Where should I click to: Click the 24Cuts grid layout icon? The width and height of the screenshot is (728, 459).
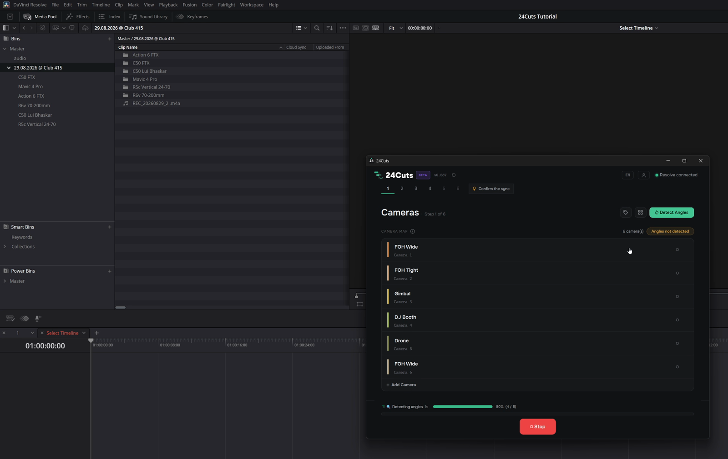click(640, 213)
